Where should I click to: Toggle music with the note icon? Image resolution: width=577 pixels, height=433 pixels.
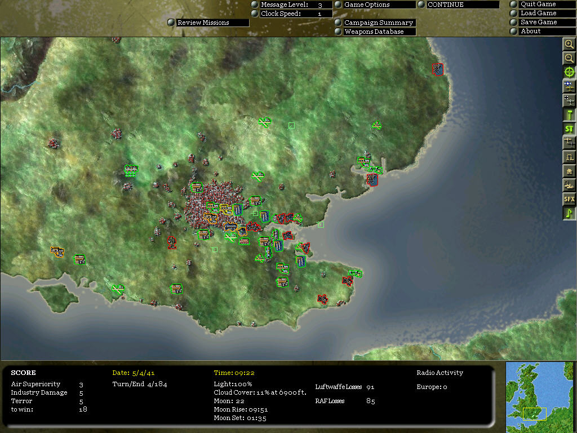click(569, 213)
